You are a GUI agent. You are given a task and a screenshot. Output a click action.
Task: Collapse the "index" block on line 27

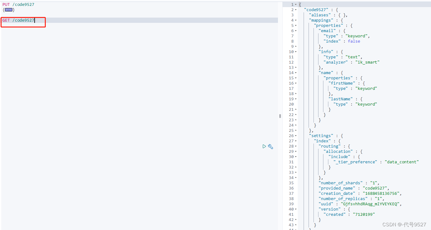(296, 141)
